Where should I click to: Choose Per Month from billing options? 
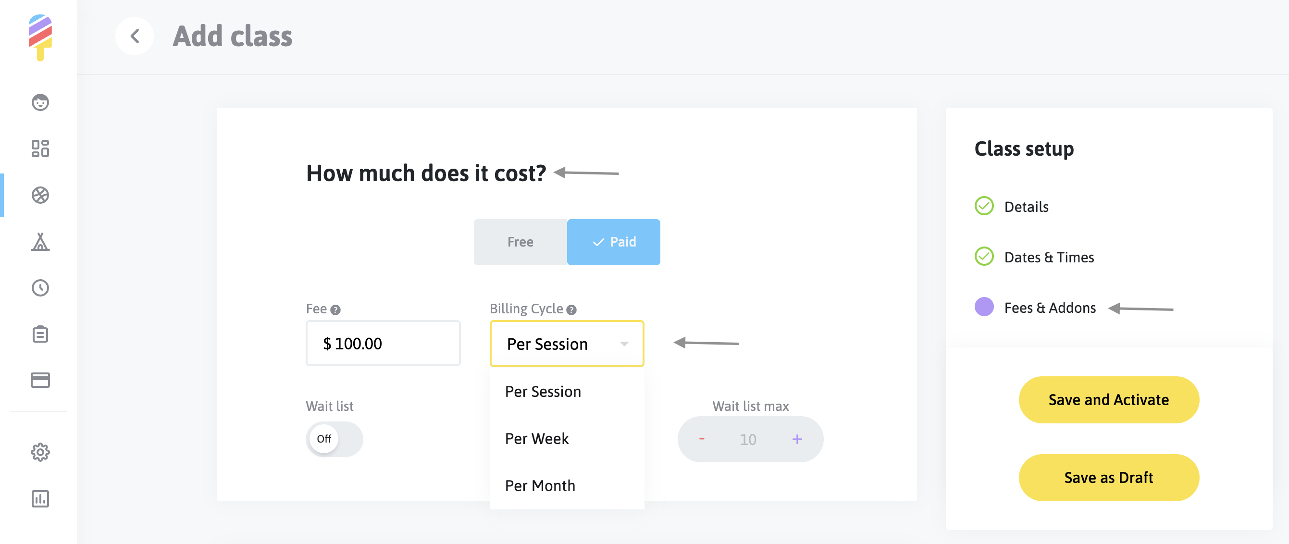(540, 486)
